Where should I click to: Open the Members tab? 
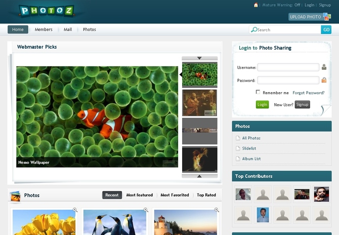(x=44, y=29)
